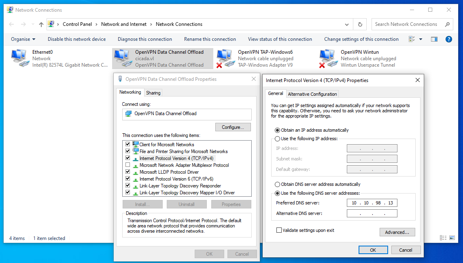Screen dimensions: 463x263
Task: Navigate back with the Back arrow
Action: click(11, 25)
